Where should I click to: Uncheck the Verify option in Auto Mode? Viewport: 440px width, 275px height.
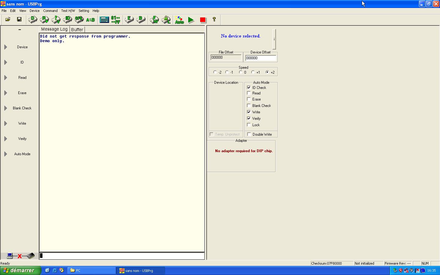[x=249, y=118]
